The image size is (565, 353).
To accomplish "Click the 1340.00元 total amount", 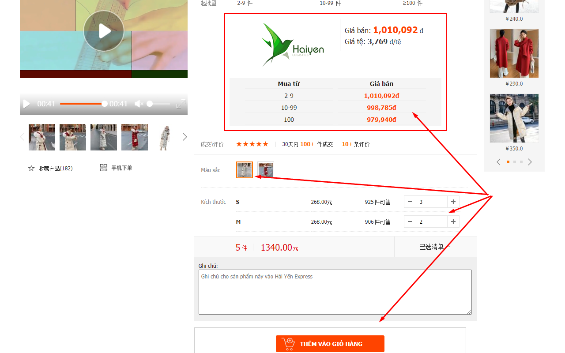I will pos(279,248).
